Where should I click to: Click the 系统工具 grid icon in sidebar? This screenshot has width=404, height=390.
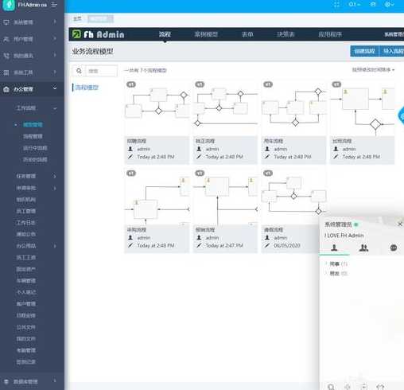6,72
